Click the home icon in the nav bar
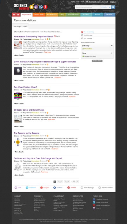The width and height of the screenshot is (127, 224). click(14, 15)
